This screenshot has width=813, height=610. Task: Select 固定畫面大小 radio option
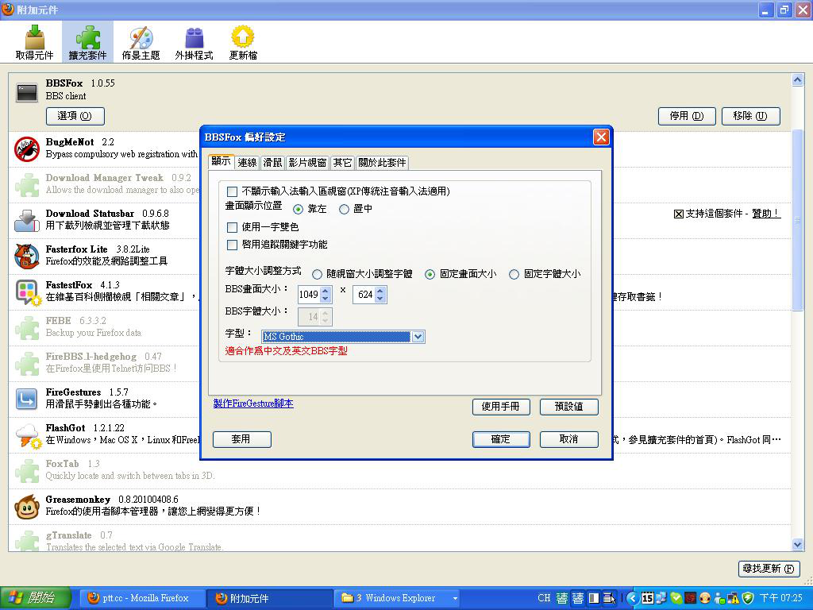tap(430, 274)
